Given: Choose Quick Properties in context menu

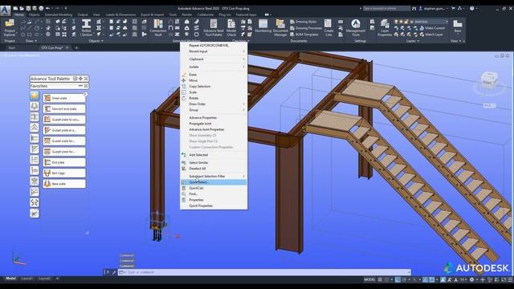Looking at the screenshot, I should pos(214,206).
